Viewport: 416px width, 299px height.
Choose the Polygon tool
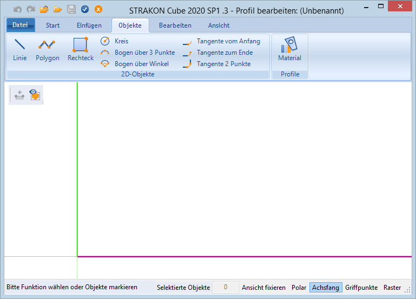coord(48,49)
